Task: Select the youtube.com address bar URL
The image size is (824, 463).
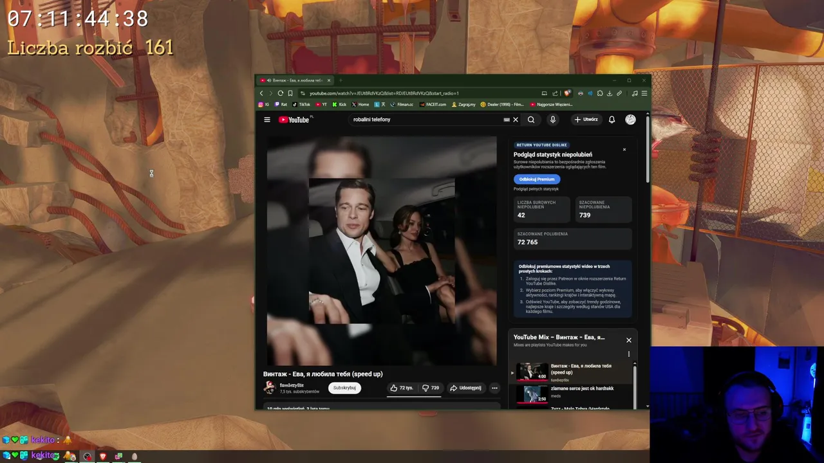Action: pyautogui.click(x=384, y=93)
